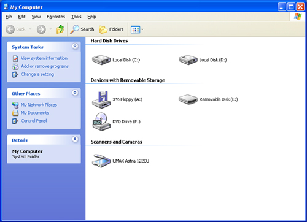Click the System Tasks panel title
The image size is (307, 222).
(x=28, y=47)
